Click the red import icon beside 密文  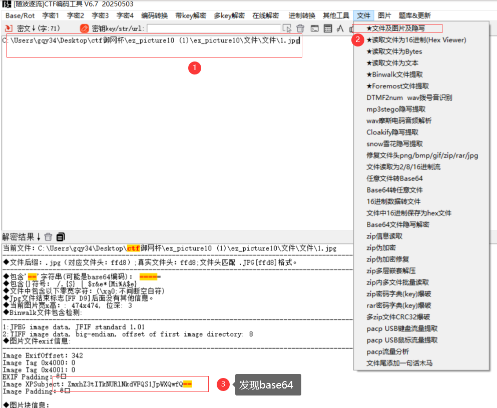9,28
